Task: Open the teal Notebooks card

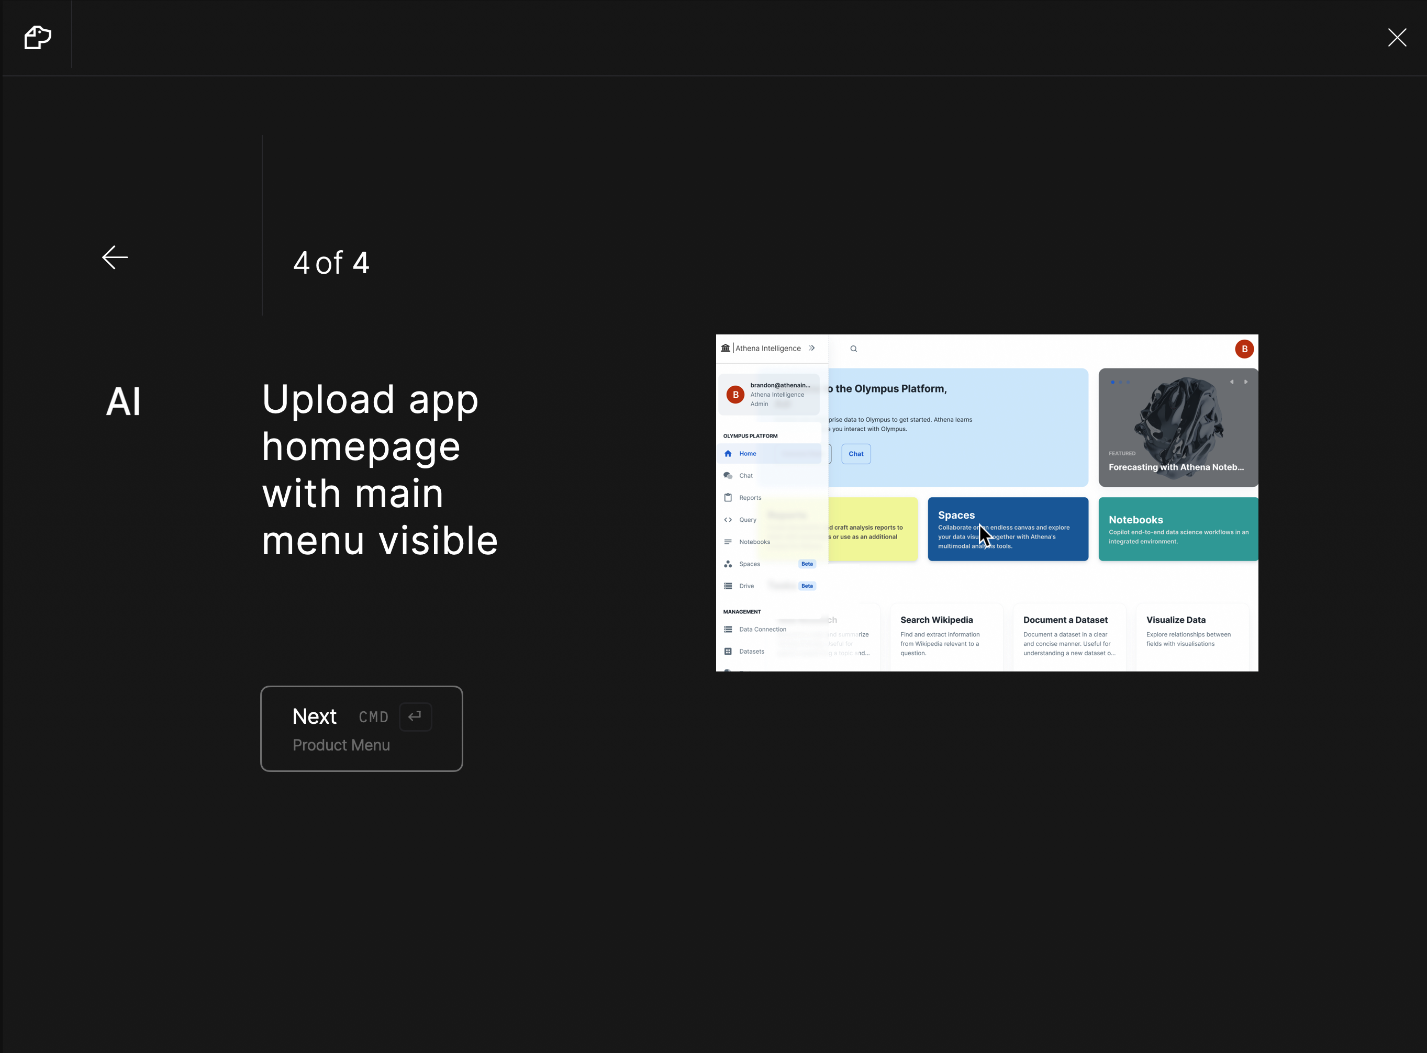Action: 1178,529
